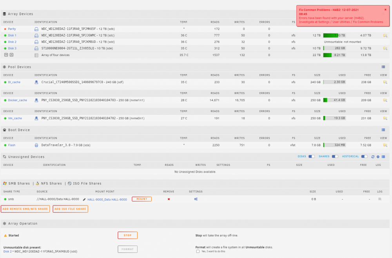The height and width of the screenshot is (258, 392).
Task: Click the MOUNT button for HALL-9000 share
Action: point(142,199)
